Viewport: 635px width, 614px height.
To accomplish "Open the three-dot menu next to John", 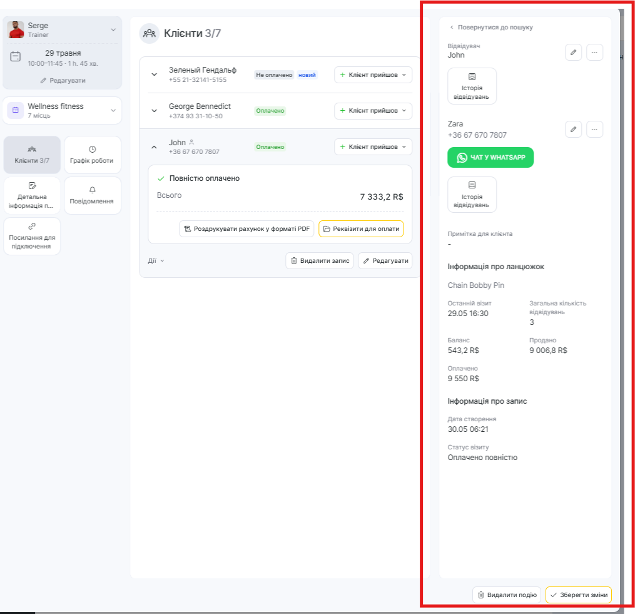I will (594, 53).
